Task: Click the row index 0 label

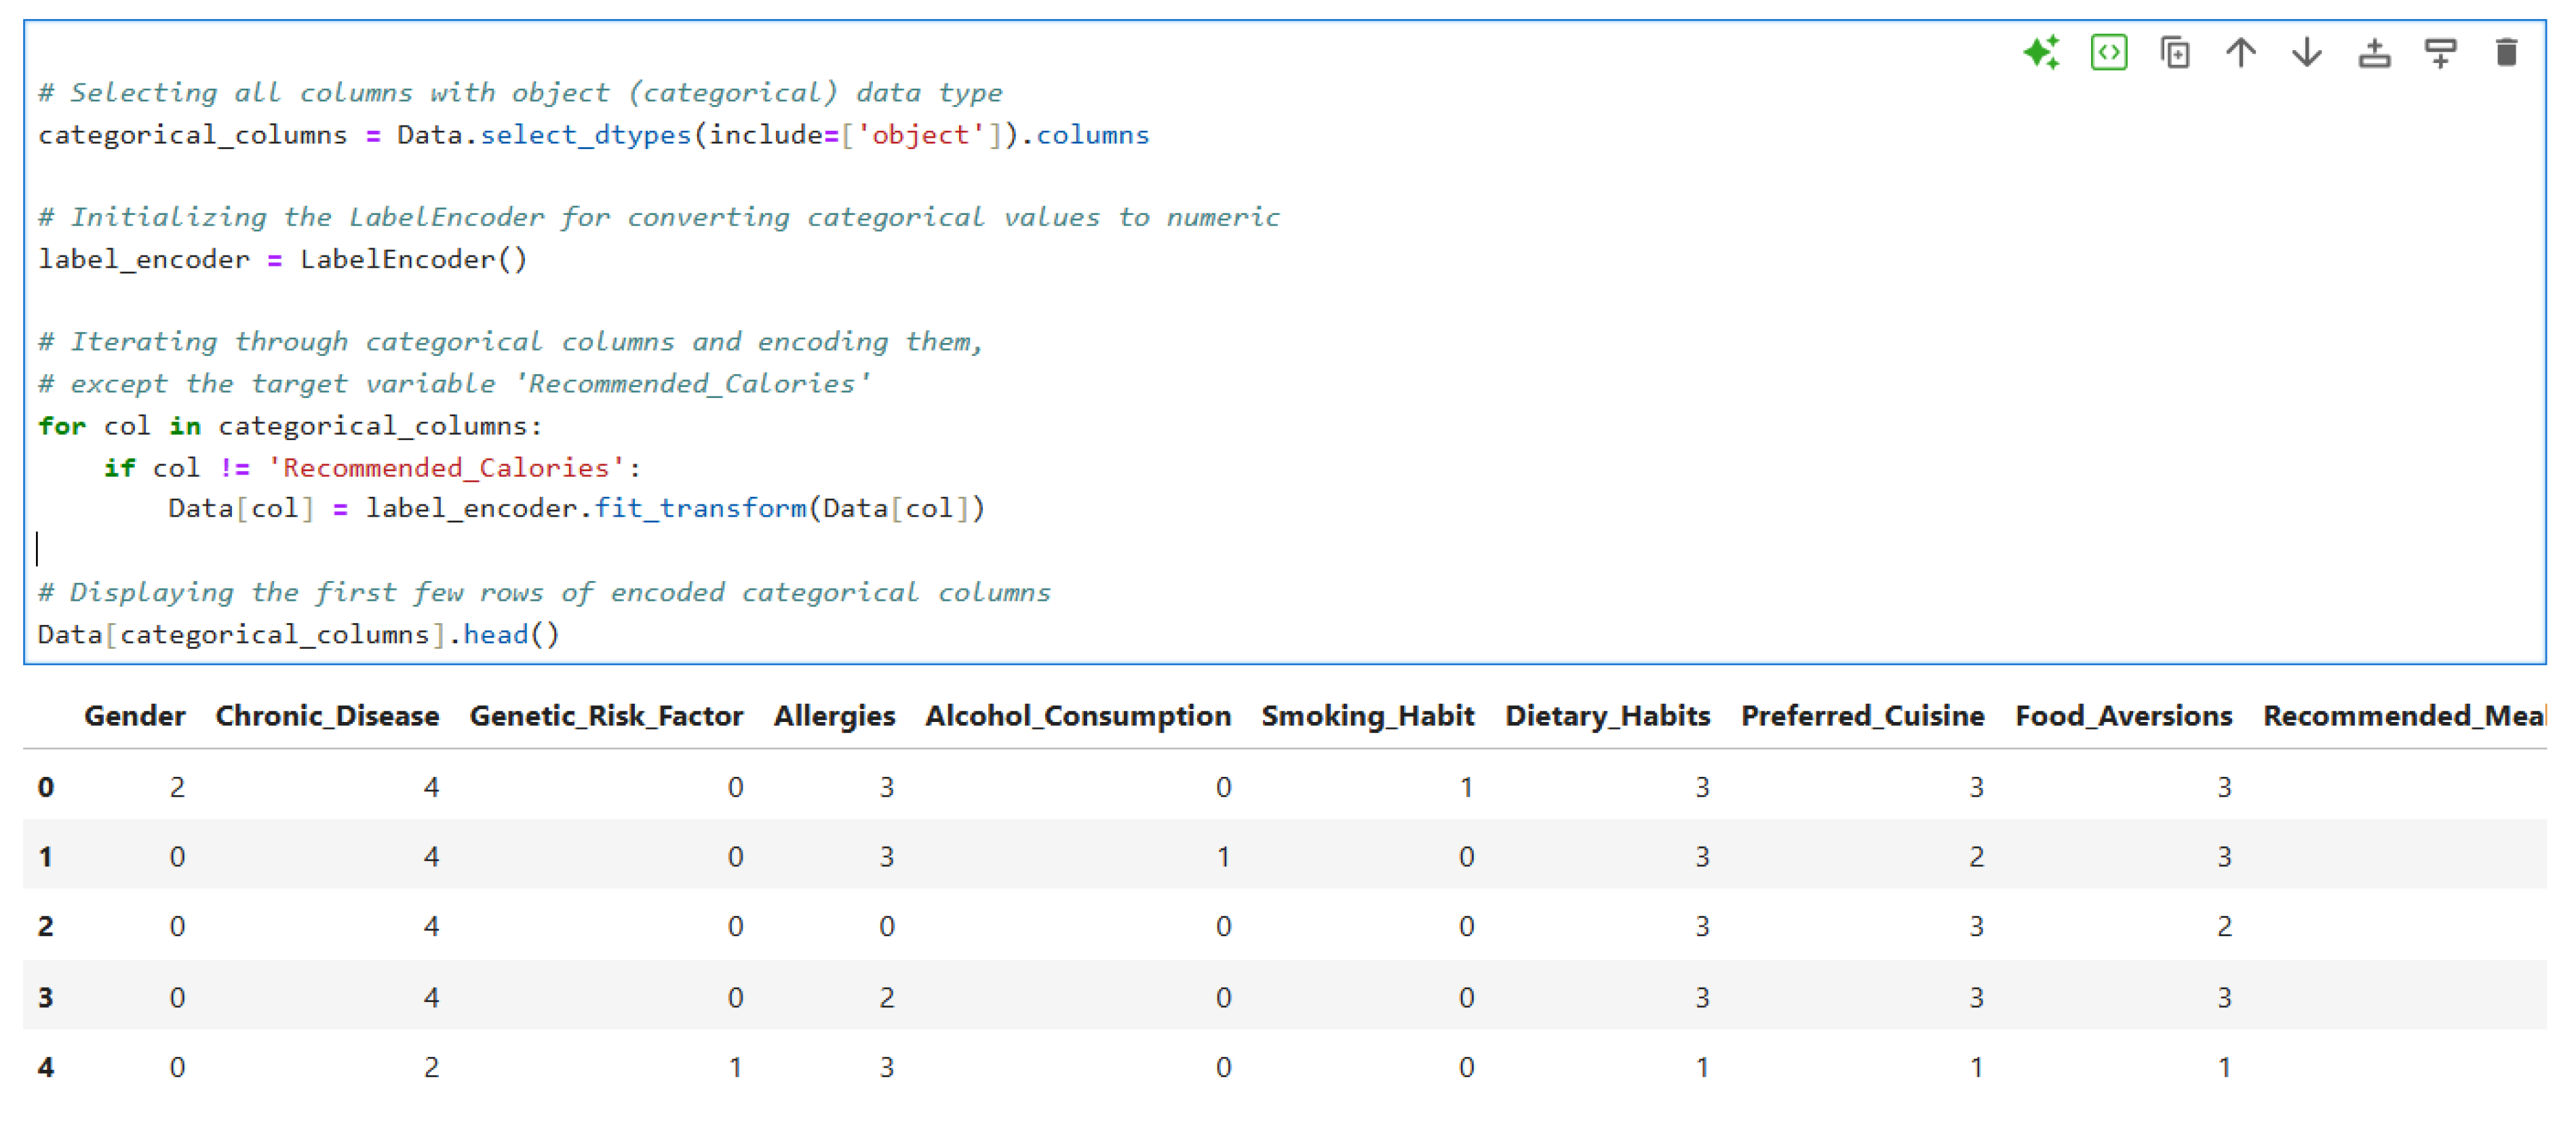Action: (46, 787)
